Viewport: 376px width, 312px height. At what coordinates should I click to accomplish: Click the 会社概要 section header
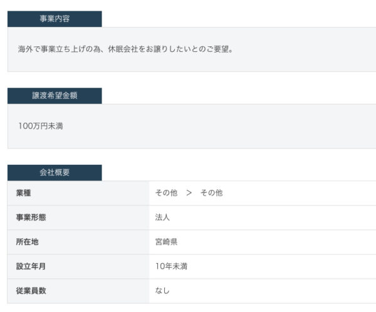tap(55, 172)
